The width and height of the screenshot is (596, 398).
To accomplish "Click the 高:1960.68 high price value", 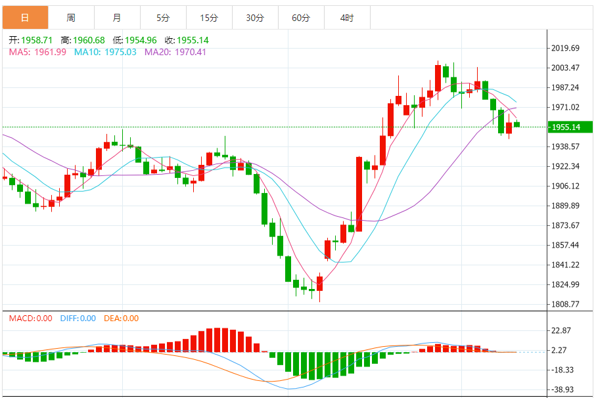I will click(83, 40).
